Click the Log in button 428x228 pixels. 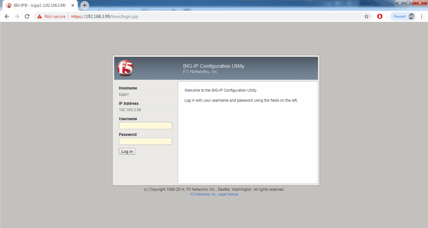127,151
